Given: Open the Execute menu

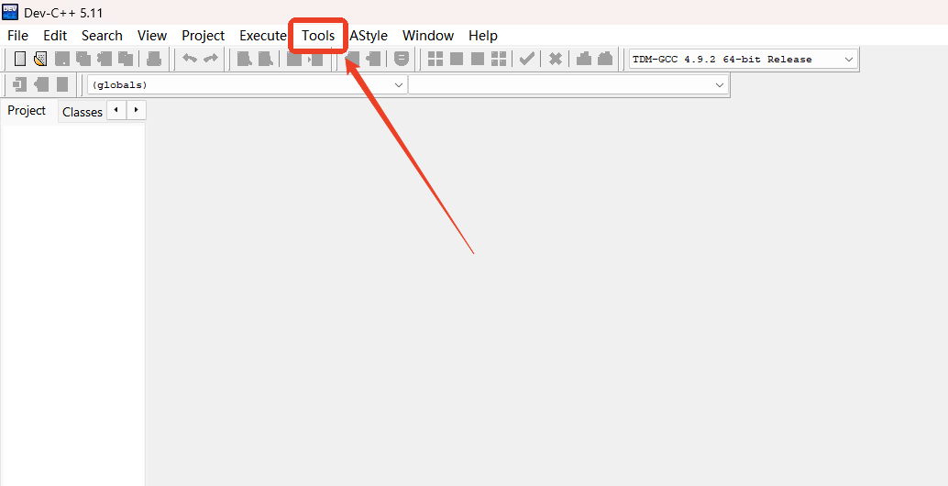Looking at the screenshot, I should click(x=263, y=36).
